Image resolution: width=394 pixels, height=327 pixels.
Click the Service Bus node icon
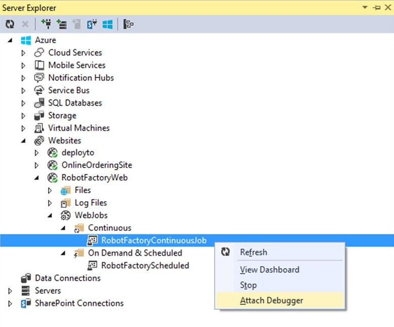pos(39,91)
